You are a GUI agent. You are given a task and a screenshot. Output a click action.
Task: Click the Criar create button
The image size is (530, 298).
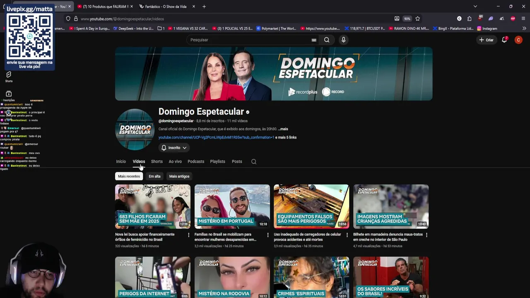tap(486, 40)
